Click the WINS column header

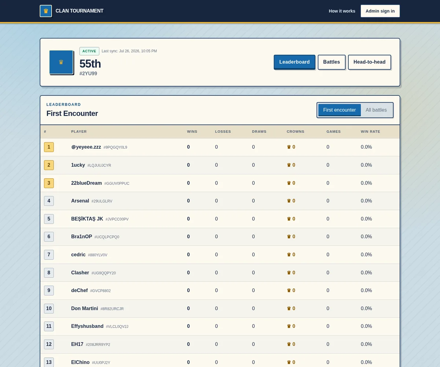coord(192,131)
